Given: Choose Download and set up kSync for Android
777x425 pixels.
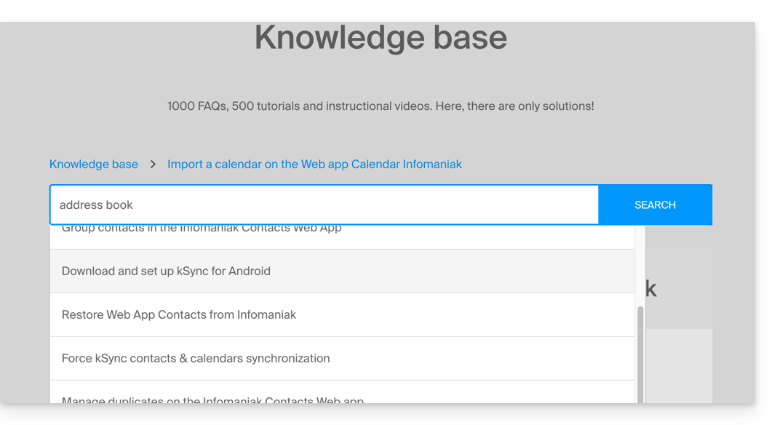Looking at the screenshot, I should coord(166,271).
